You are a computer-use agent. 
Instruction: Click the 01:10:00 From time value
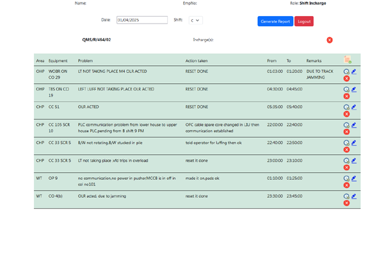coord(275,178)
